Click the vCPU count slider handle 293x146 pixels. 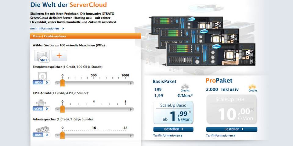pyautogui.click(x=62, y=109)
